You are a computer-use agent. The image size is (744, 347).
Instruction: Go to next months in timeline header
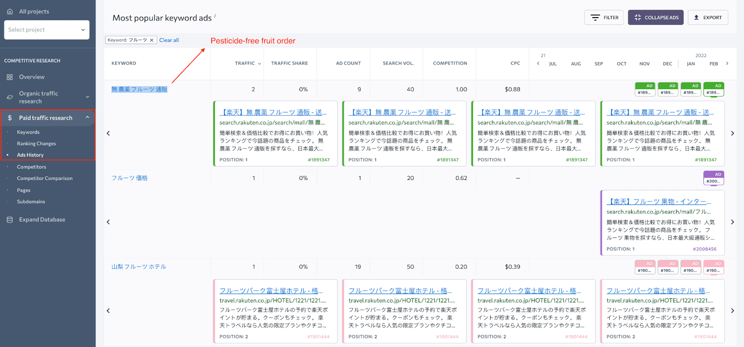tap(727, 64)
